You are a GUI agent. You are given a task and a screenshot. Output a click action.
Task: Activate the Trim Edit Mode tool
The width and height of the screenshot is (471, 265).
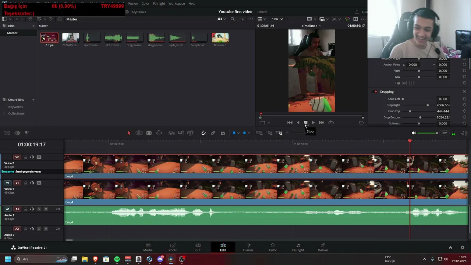click(x=139, y=133)
